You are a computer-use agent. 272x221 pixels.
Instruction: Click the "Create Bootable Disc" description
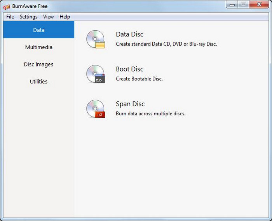[x=139, y=79]
